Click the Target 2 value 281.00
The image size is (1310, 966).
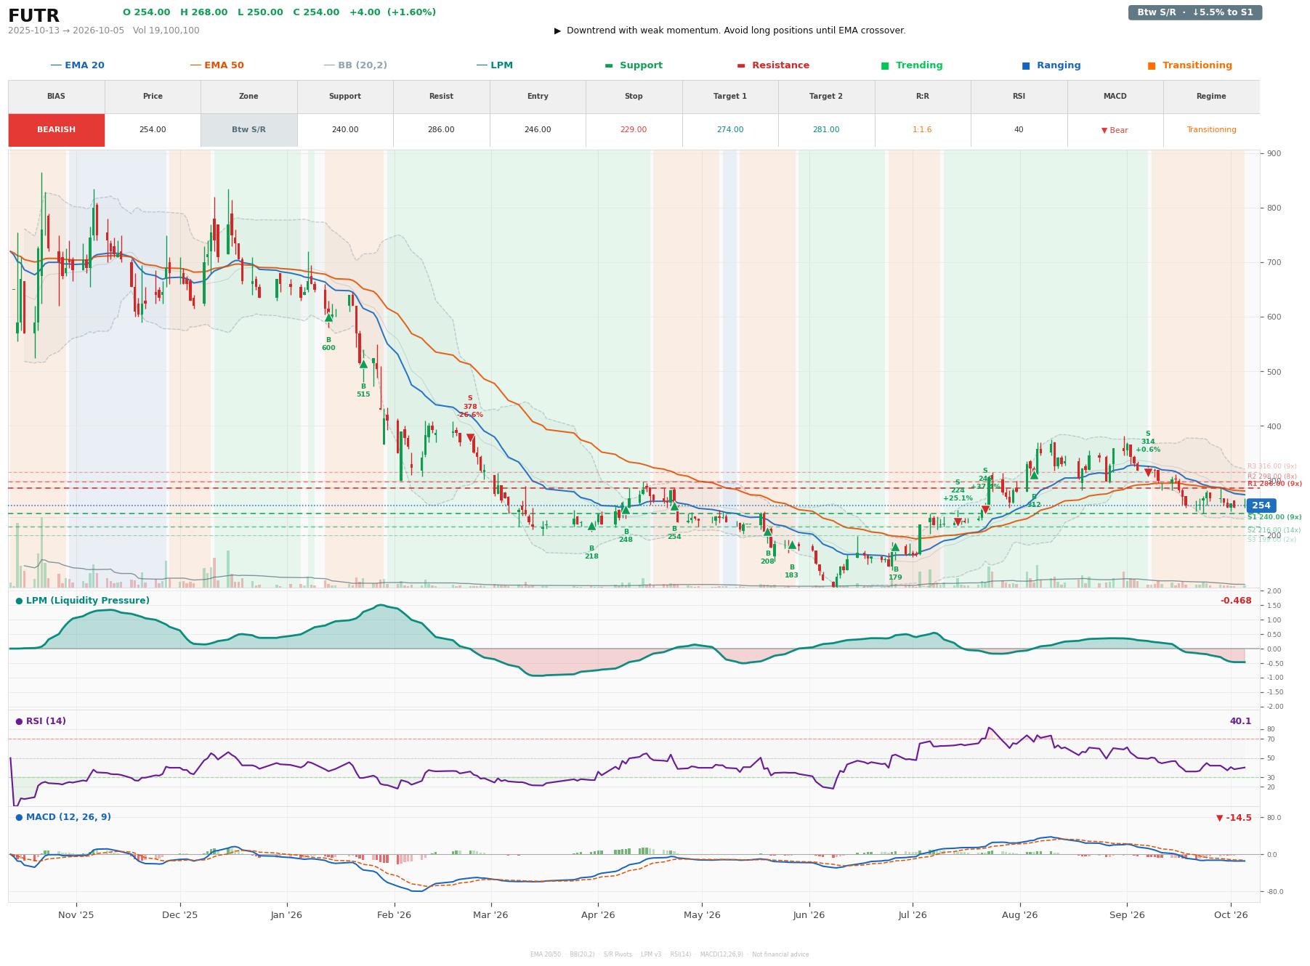click(x=826, y=130)
